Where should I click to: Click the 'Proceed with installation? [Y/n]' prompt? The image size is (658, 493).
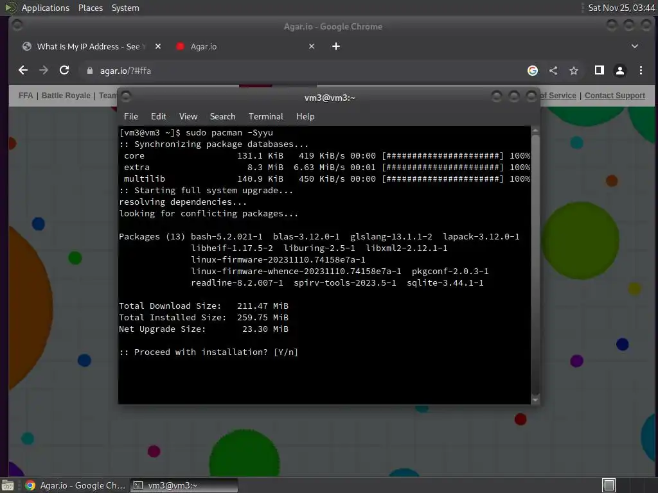pyautogui.click(x=209, y=352)
